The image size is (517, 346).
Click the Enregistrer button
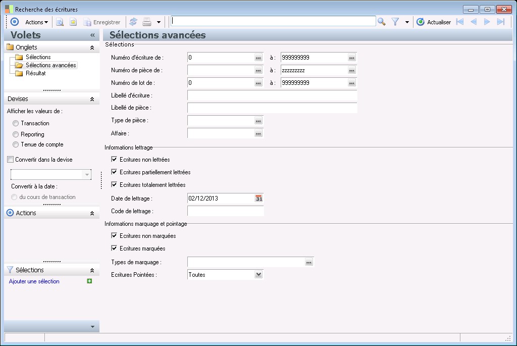click(101, 22)
